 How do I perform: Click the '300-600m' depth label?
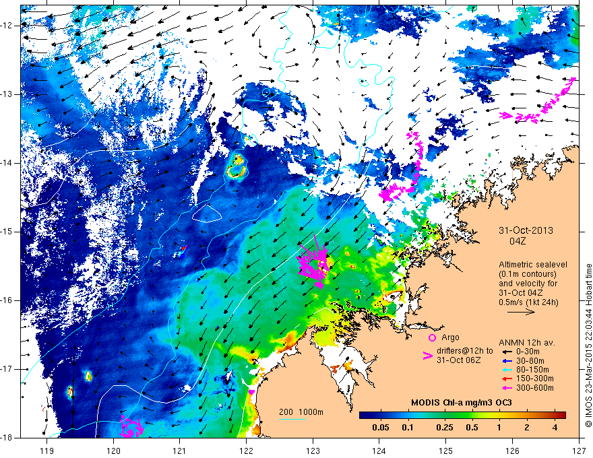(x=535, y=388)
